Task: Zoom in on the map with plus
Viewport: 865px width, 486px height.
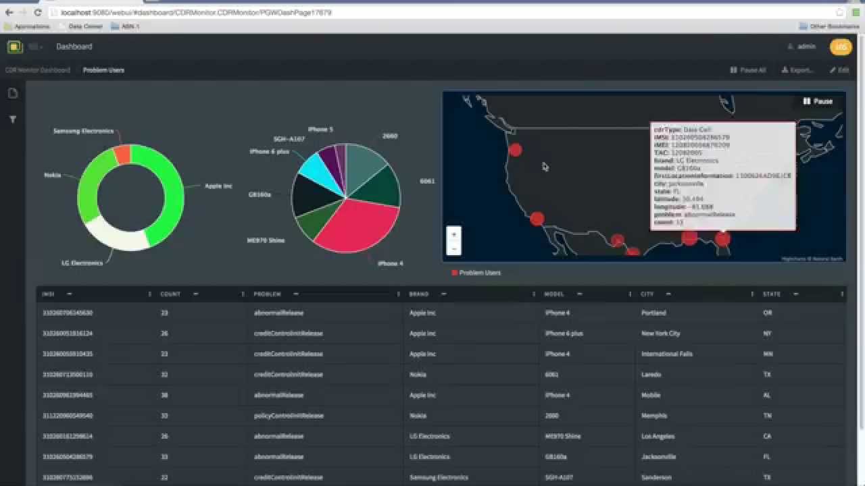Action: coord(453,234)
